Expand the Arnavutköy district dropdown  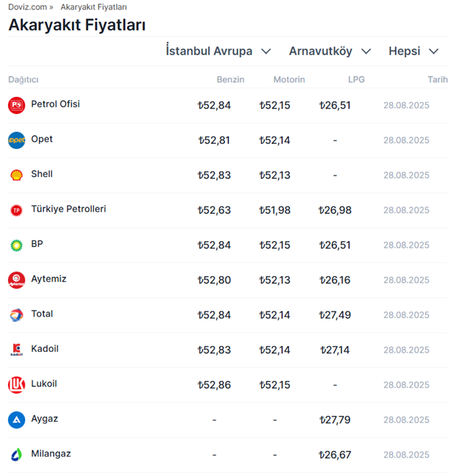pyautogui.click(x=330, y=51)
